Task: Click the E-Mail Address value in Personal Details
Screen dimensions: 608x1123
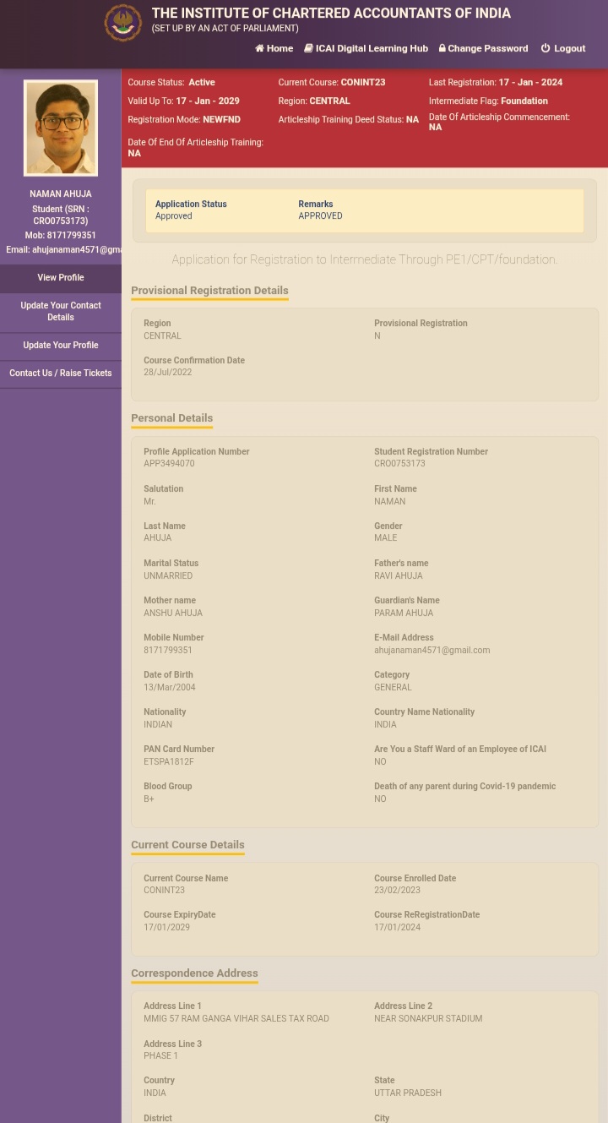Action: click(432, 651)
